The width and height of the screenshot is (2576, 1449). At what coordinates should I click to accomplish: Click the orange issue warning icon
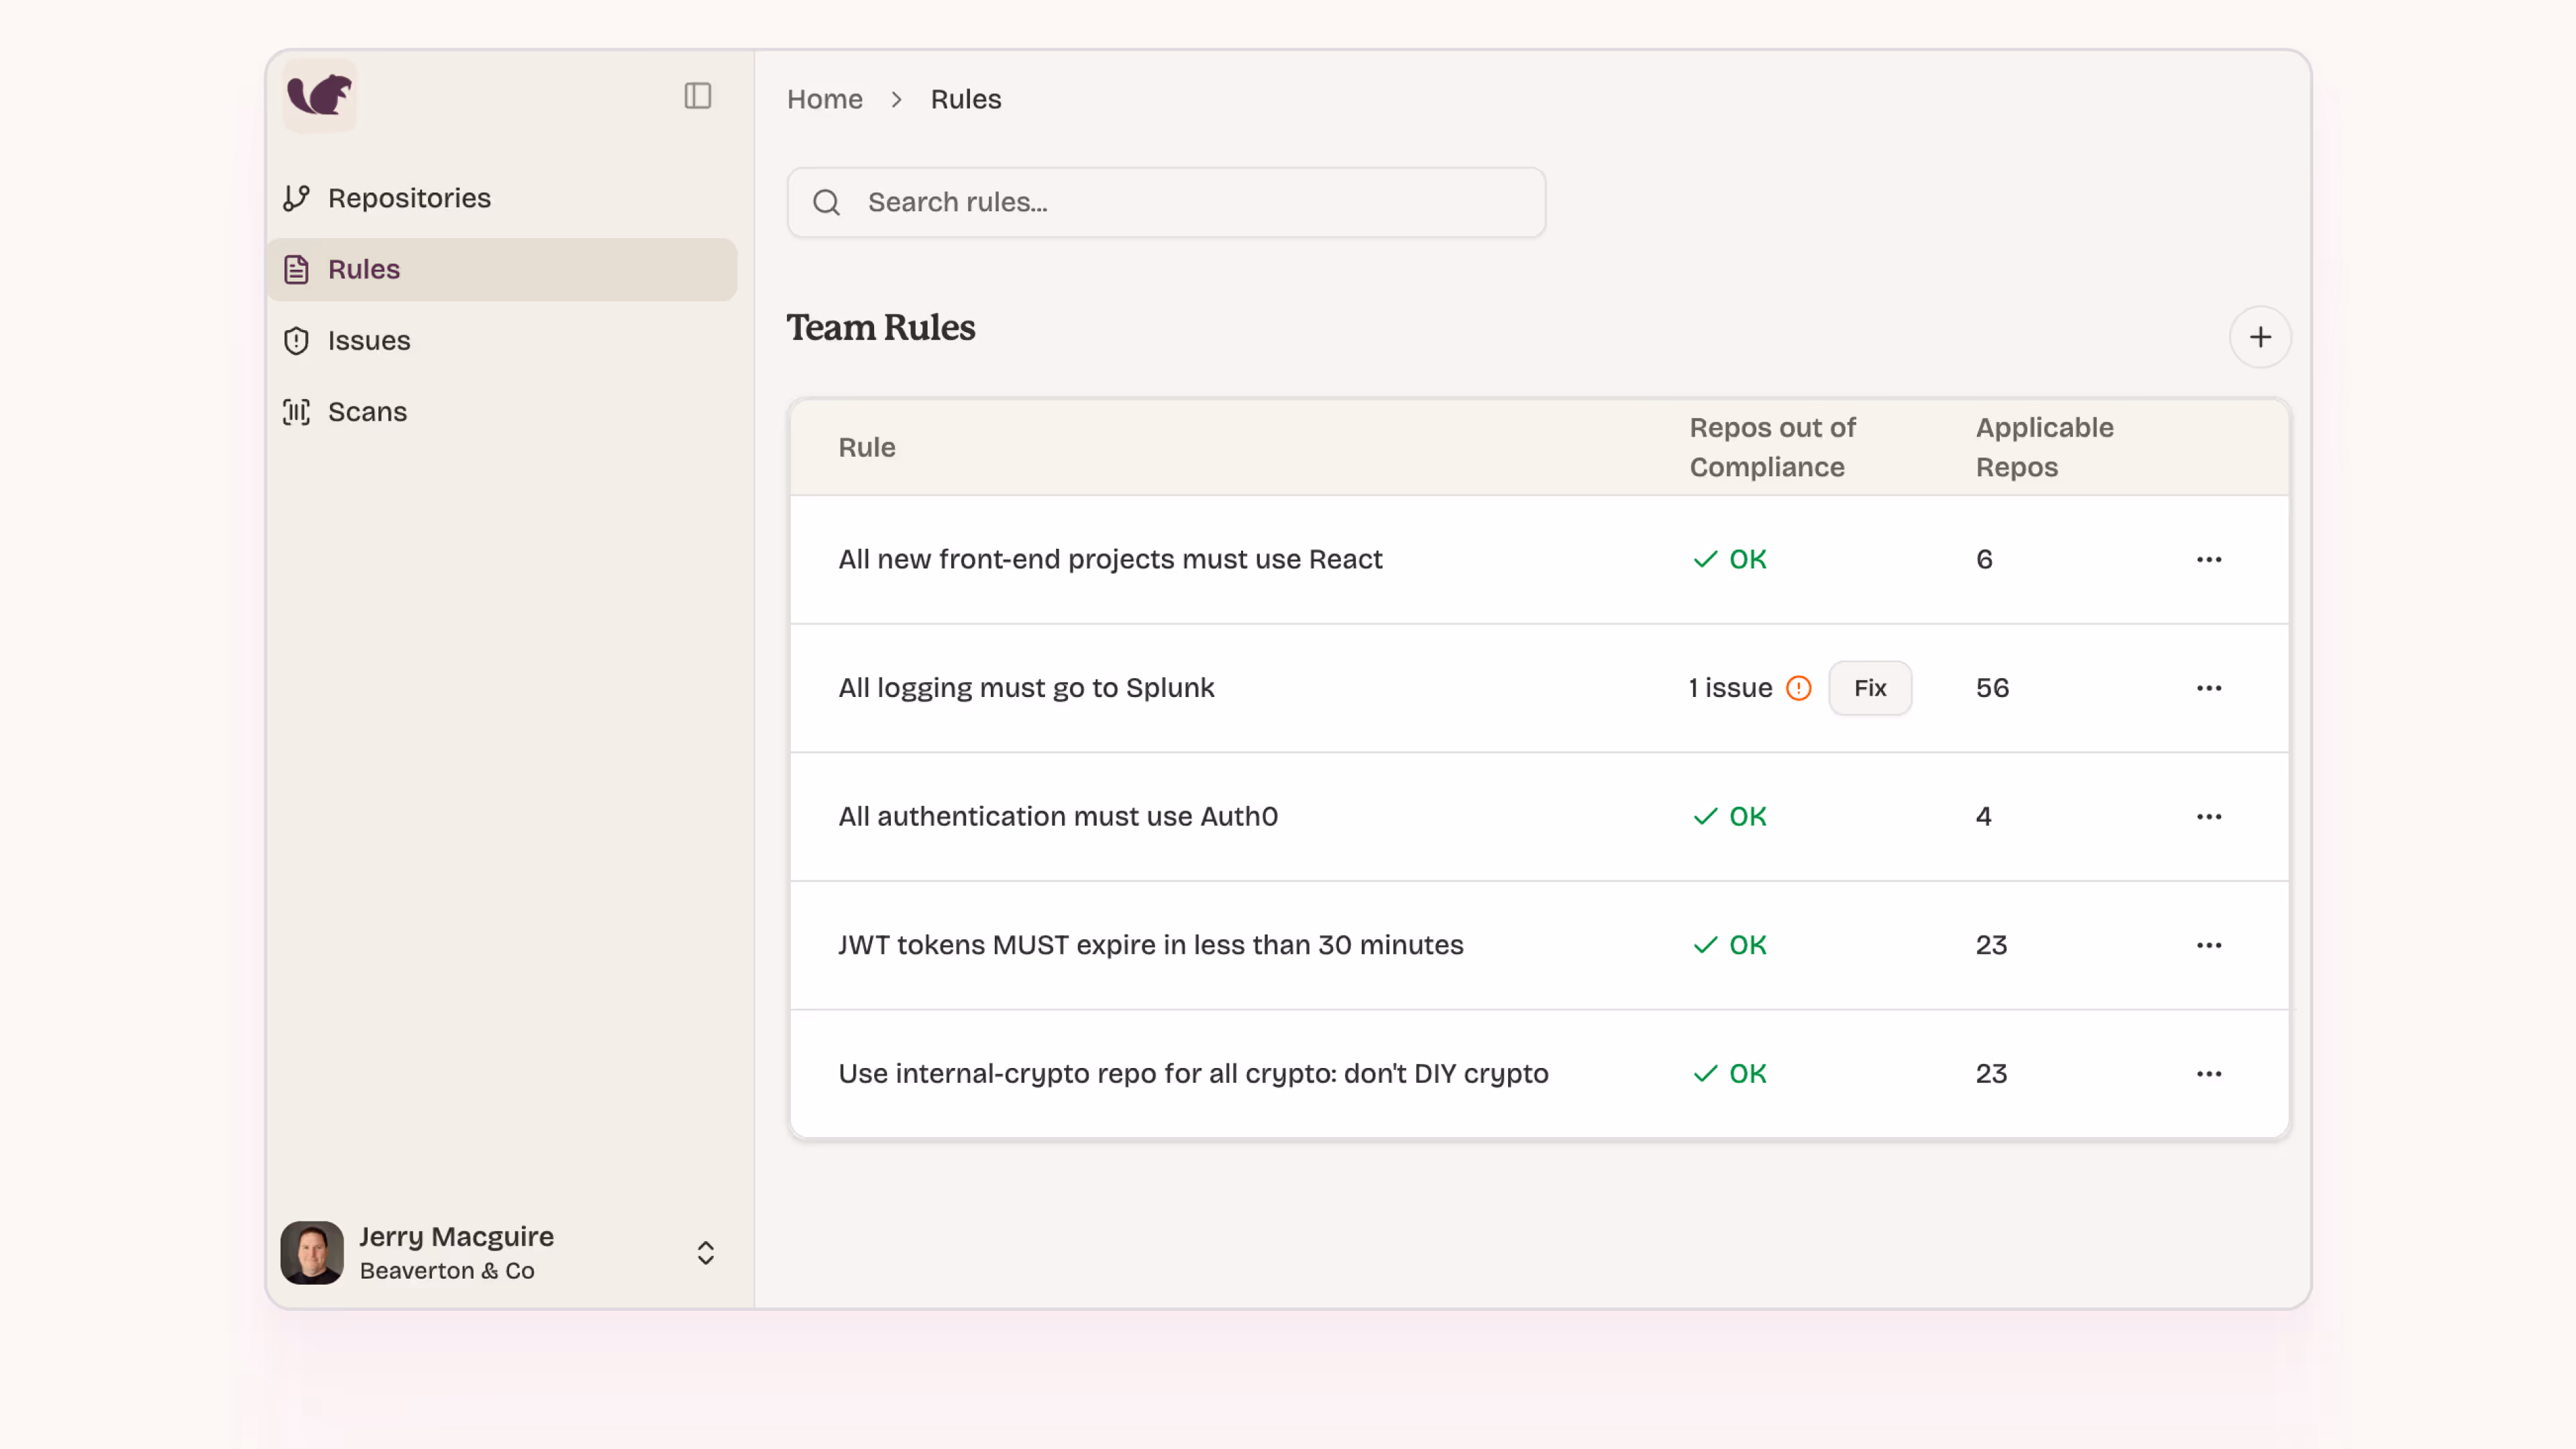pyautogui.click(x=1798, y=688)
